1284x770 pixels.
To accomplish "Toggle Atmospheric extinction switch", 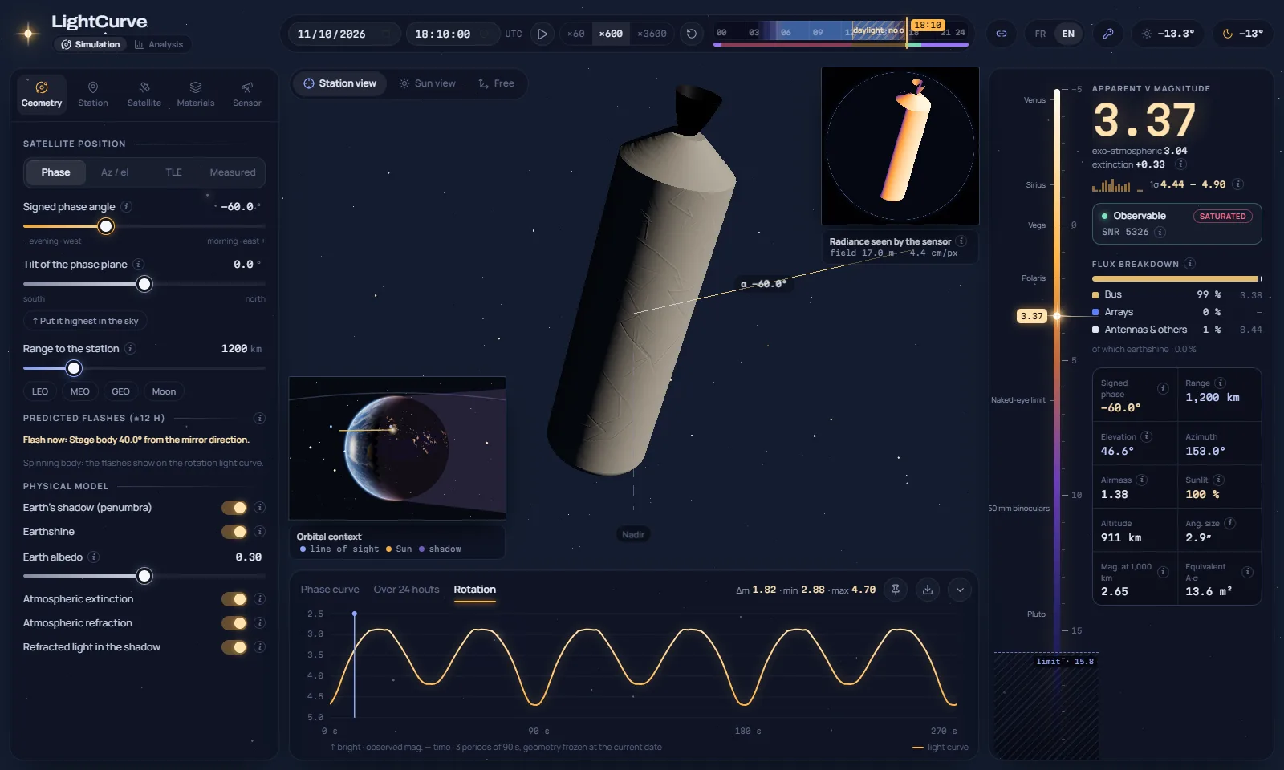I will (234, 599).
